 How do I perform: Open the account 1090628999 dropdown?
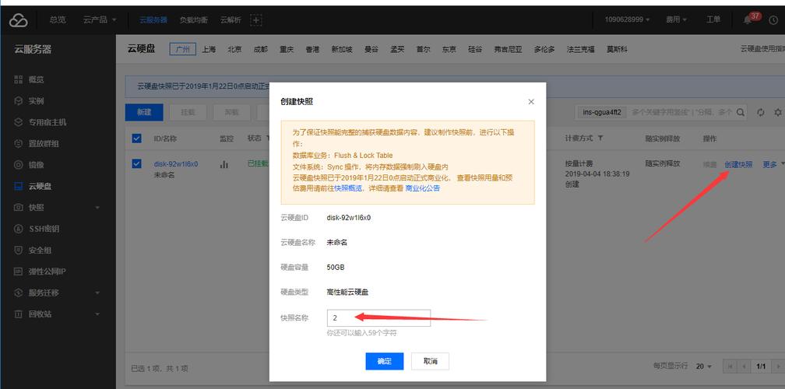[627, 19]
